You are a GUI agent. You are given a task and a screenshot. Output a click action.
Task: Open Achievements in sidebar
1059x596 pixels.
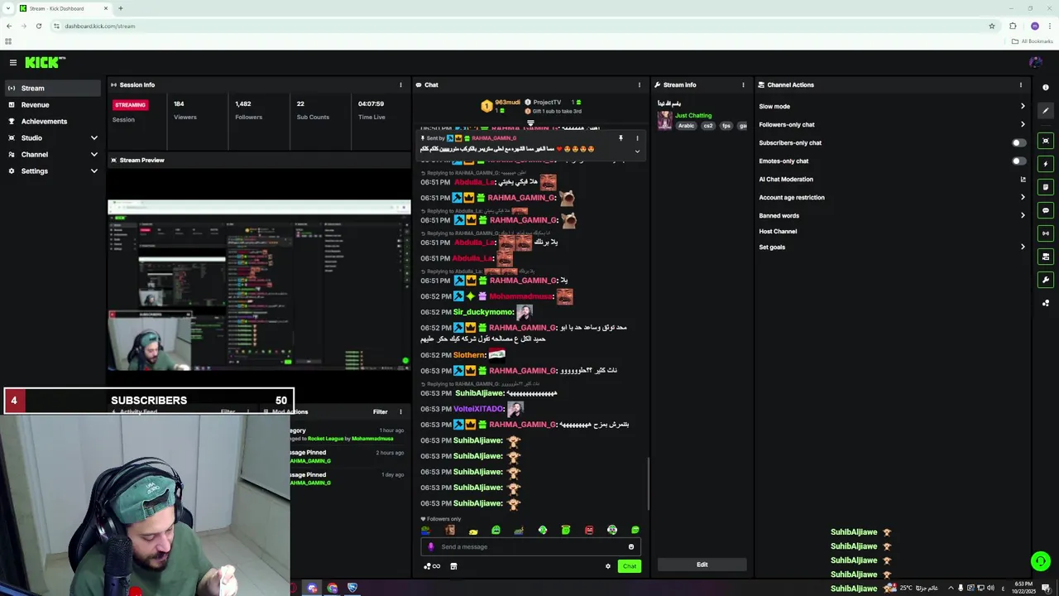point(53,121)
